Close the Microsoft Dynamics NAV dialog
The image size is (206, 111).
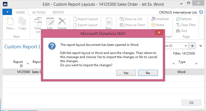[x=159, y=33]
